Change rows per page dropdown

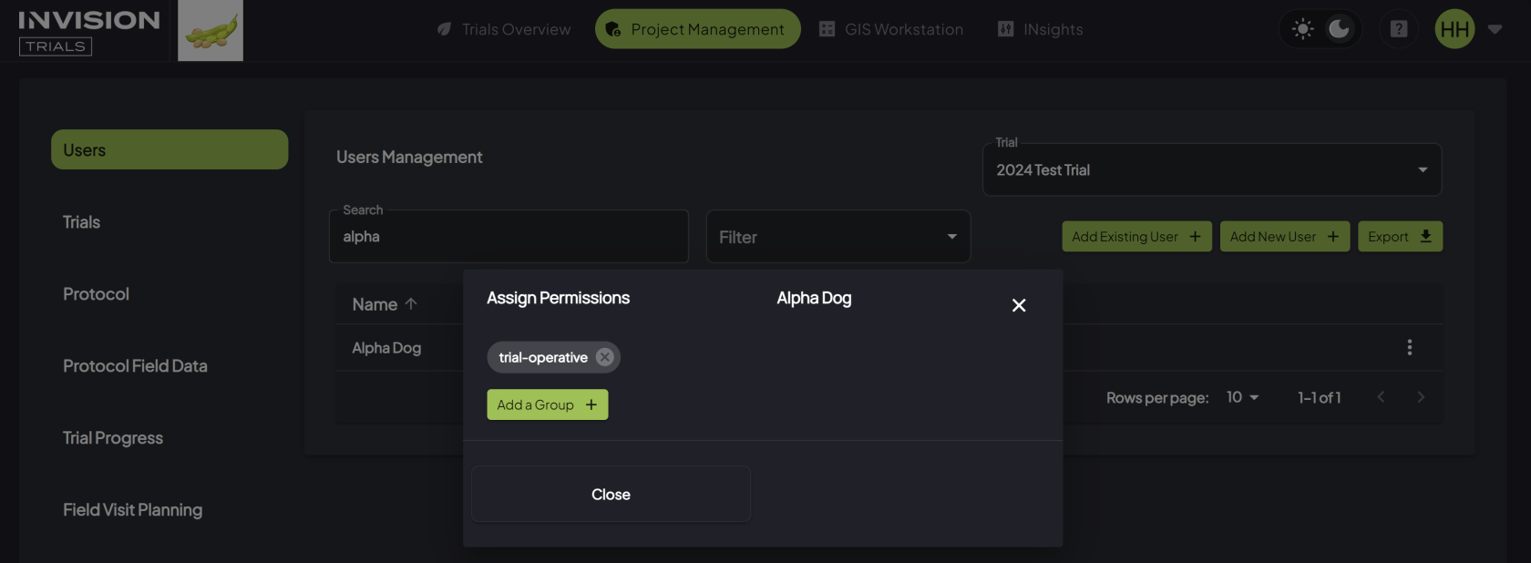(1242, 397)
